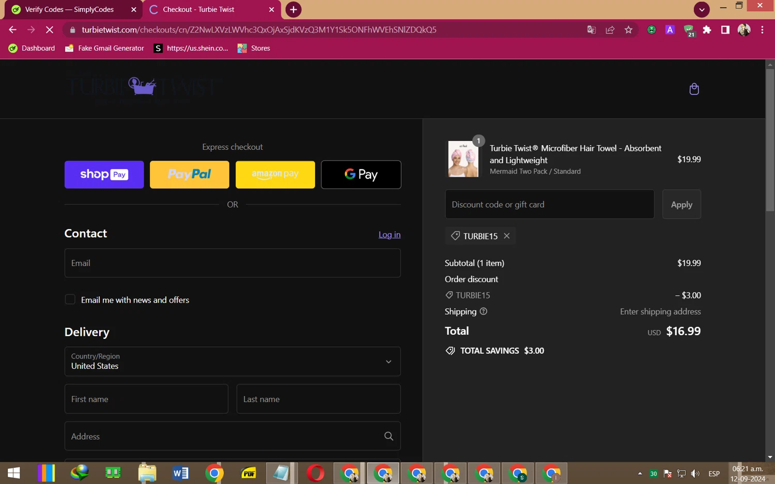
Task: Remove the TURBIE15 discount code
Action: coord(507,236)
